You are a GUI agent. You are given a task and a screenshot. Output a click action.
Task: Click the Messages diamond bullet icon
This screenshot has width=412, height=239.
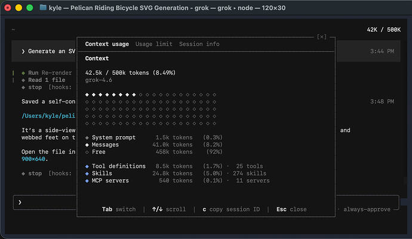pos(87,145)
